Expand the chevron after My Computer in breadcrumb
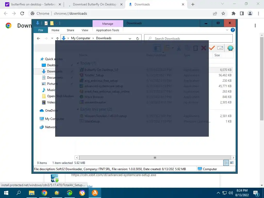 tap(93, 38)
